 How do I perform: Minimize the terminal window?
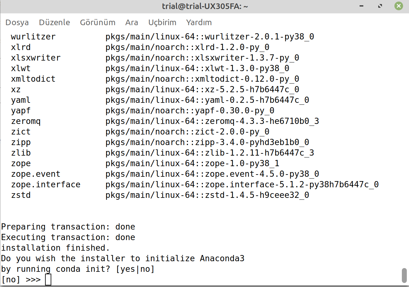point(362,6)
